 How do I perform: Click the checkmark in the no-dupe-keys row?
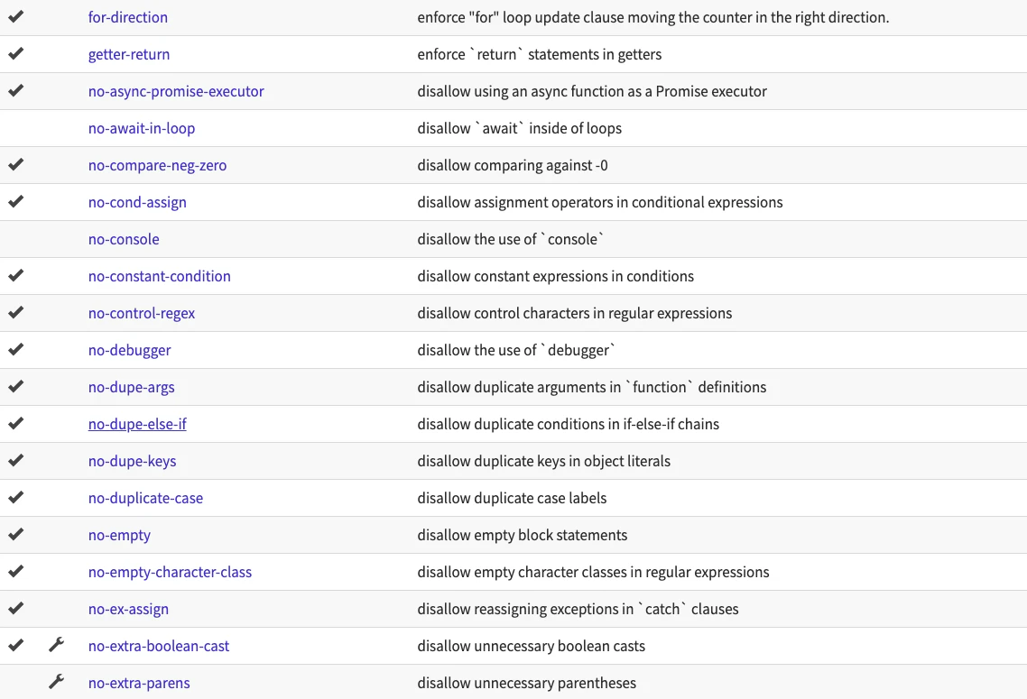(15, 460)
